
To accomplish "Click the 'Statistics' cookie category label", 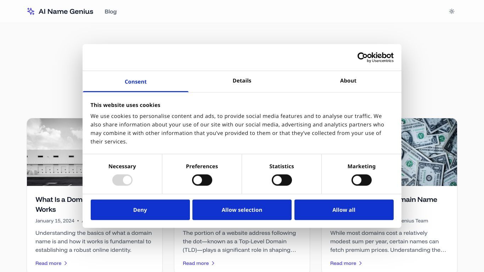I will 282,166.
